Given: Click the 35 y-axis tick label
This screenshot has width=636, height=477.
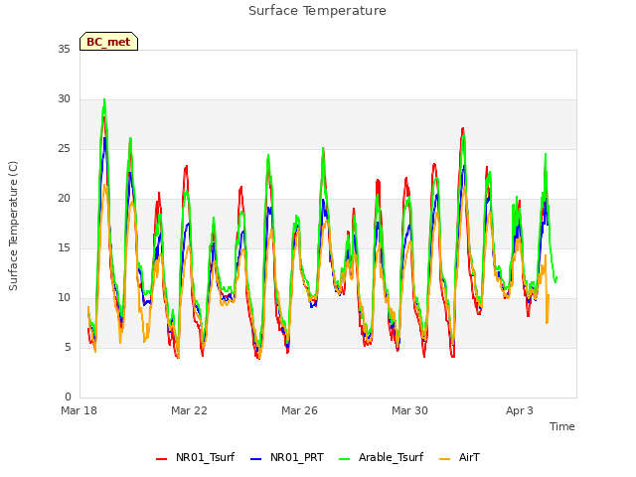Looking at the screenshot, I should (x=64, y=49).
